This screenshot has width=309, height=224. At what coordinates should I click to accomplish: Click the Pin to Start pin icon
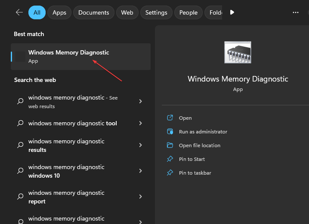(170, 159)
